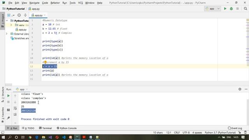Screen dimensions: 249x140
Task: Toggle soft-wrap in Run console
Action: click(x=15, y=108)
